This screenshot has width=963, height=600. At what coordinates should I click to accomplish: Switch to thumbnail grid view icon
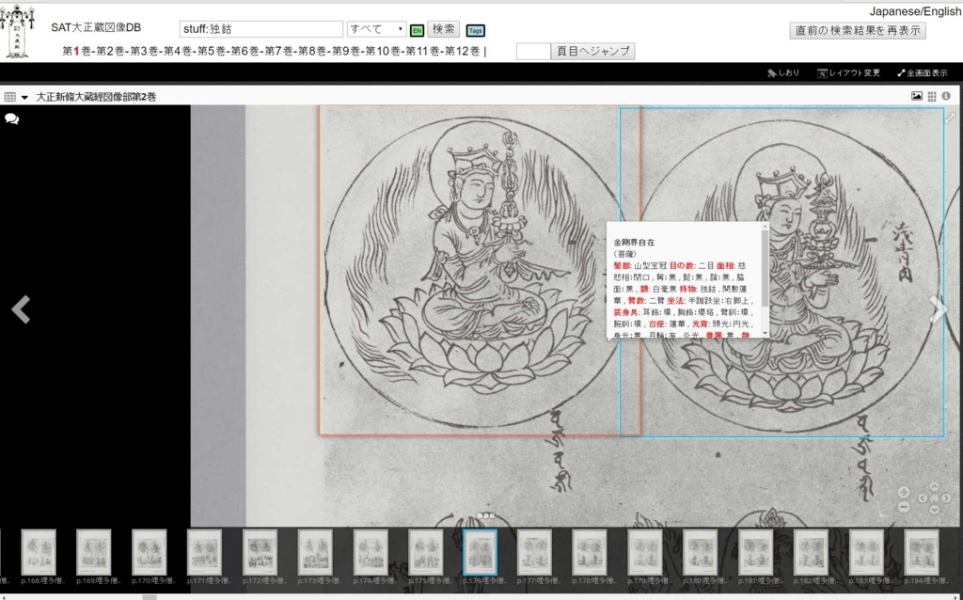click(932, 96)
